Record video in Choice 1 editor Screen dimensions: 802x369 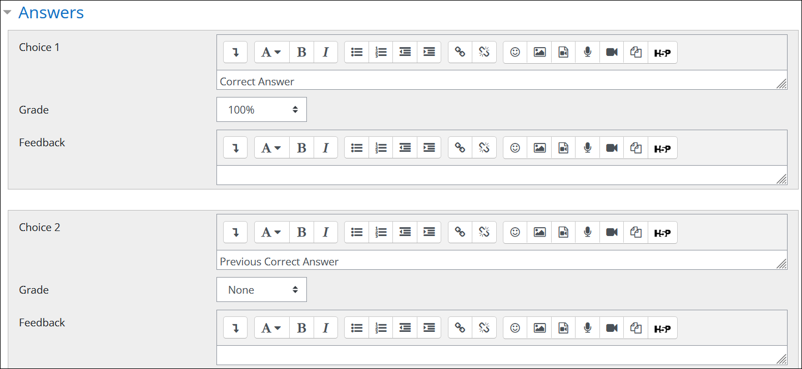point(612,52)
